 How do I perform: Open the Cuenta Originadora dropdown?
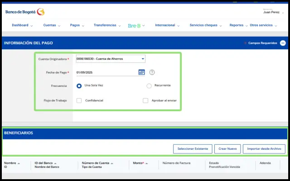pyautogui.click(x=111, y=59)
